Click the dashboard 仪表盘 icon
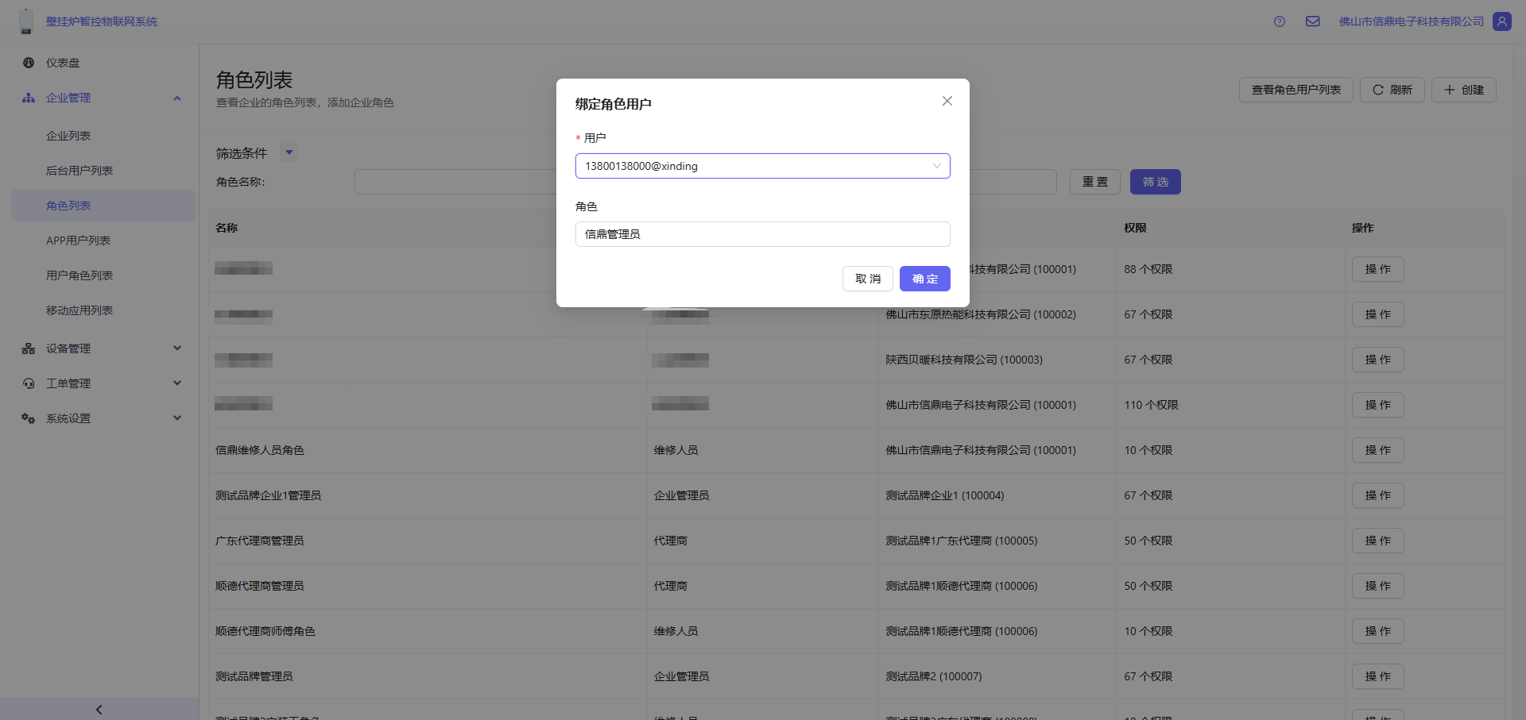This screenshot has height=720, width=1526. 29,63
